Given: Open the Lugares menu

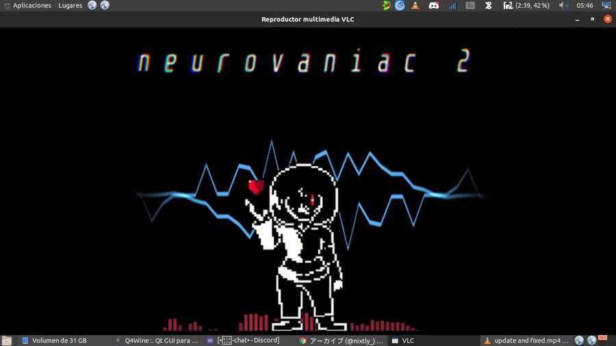Looking at the screenshot, I should [70, 5].
